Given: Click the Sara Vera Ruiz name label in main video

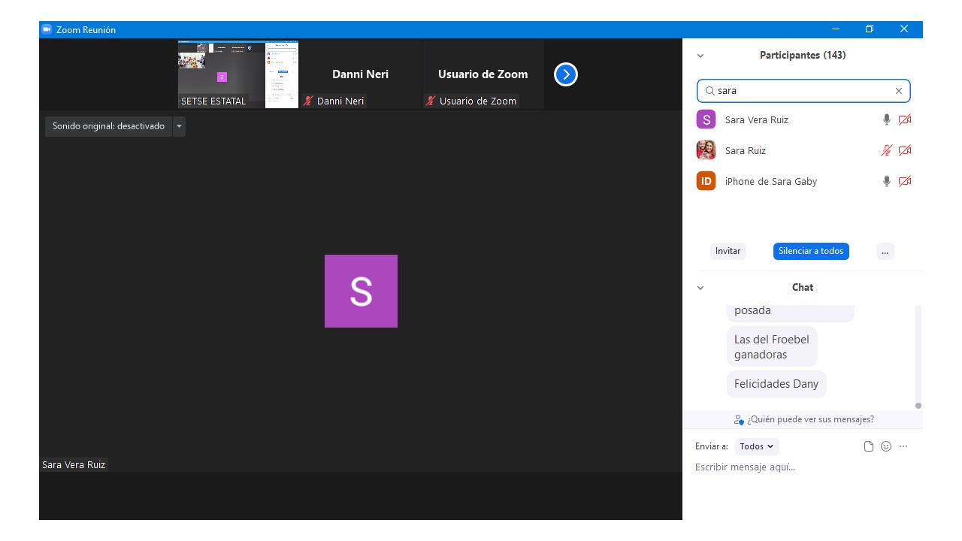Looking at the screenshot, I should [x=74, y=465].
